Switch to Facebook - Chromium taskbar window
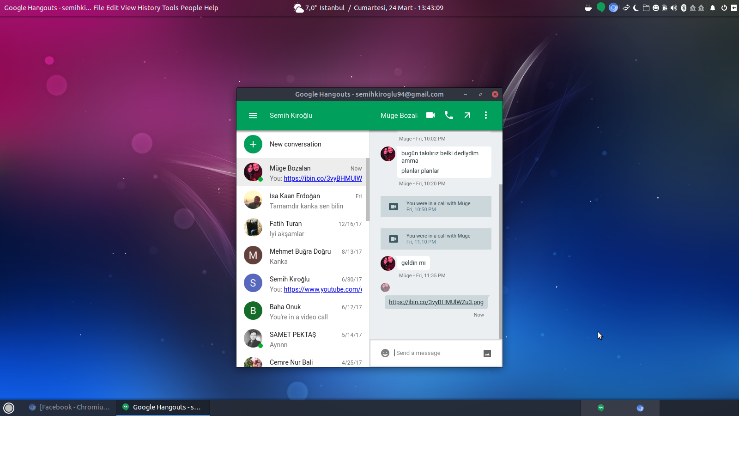Viewport: 739px width, 458px height. click(69, 407)
